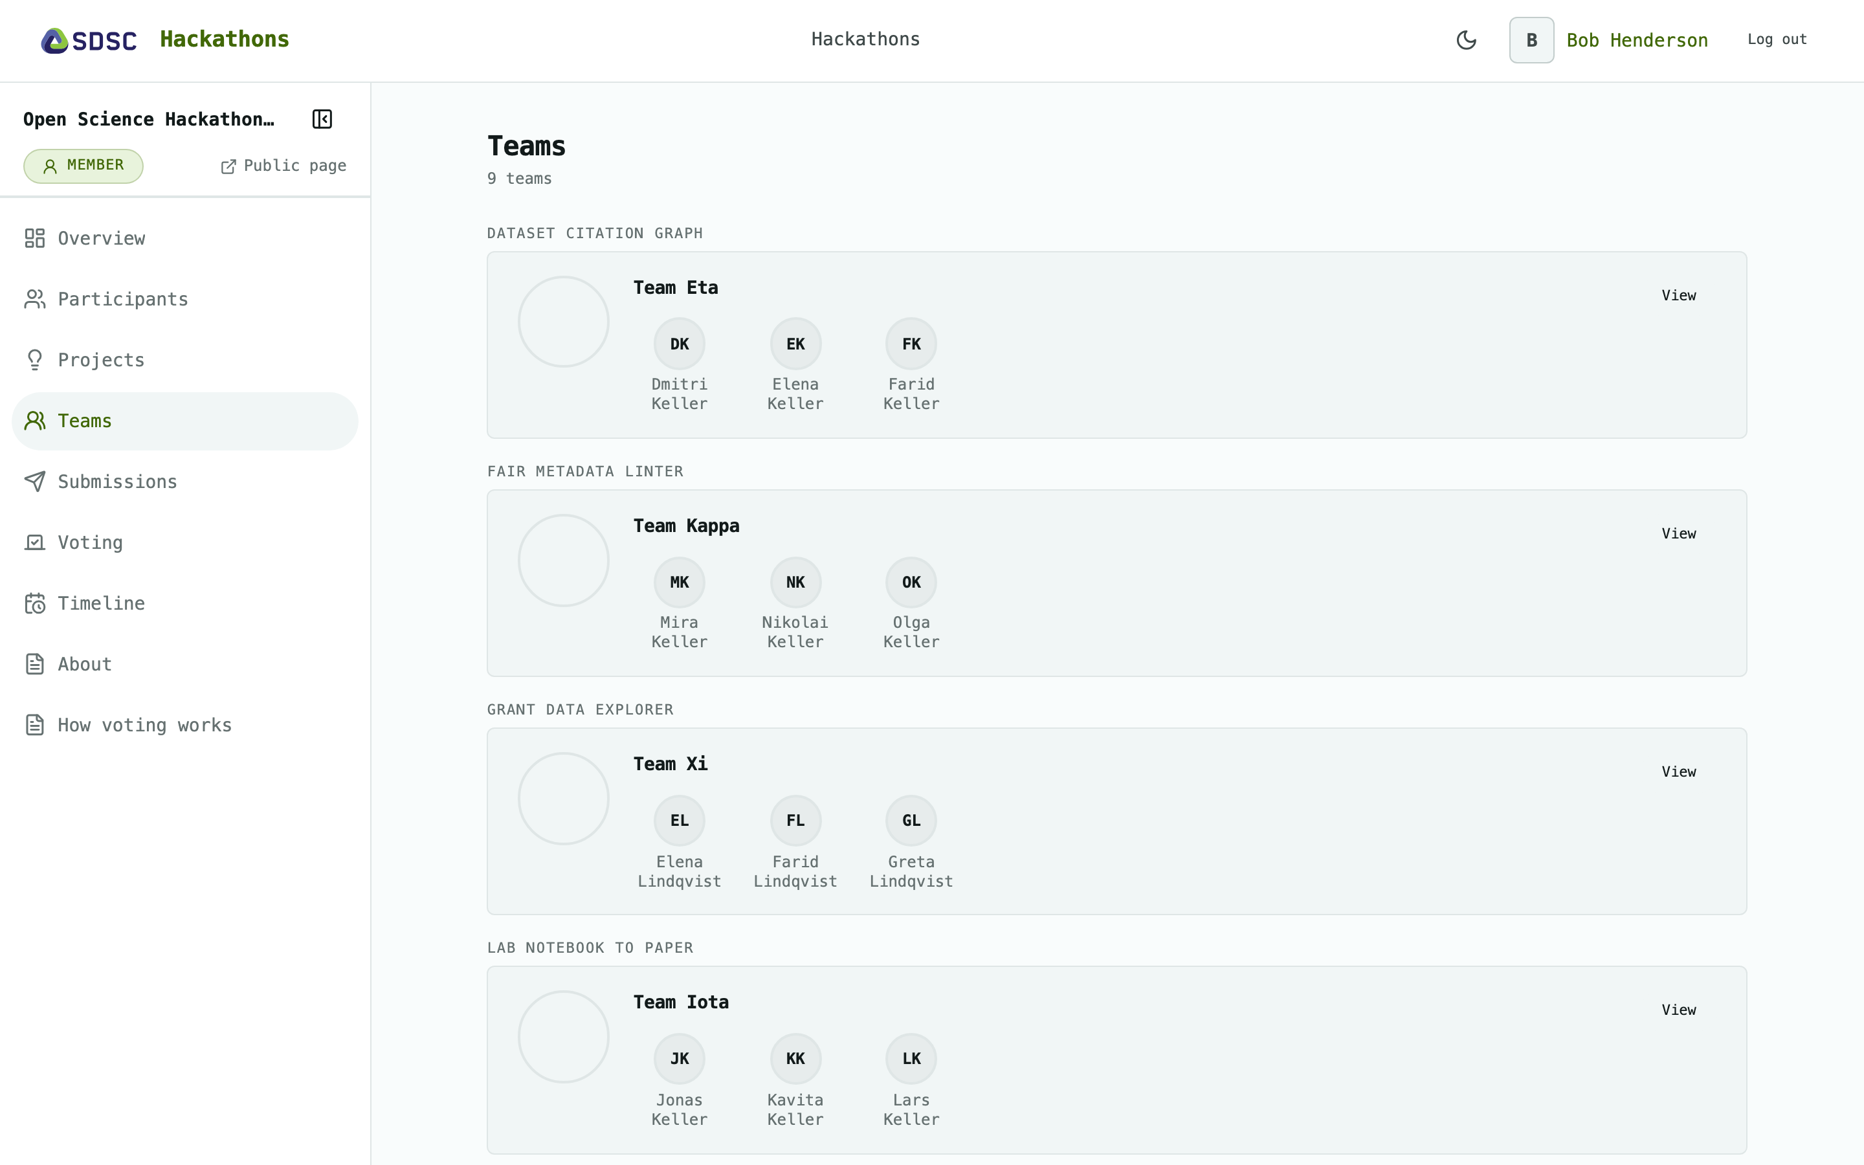Viewport: 1864px width, 1165px height.
Task: Click the name Lars Keller
Action: [x=911, y=1109]
